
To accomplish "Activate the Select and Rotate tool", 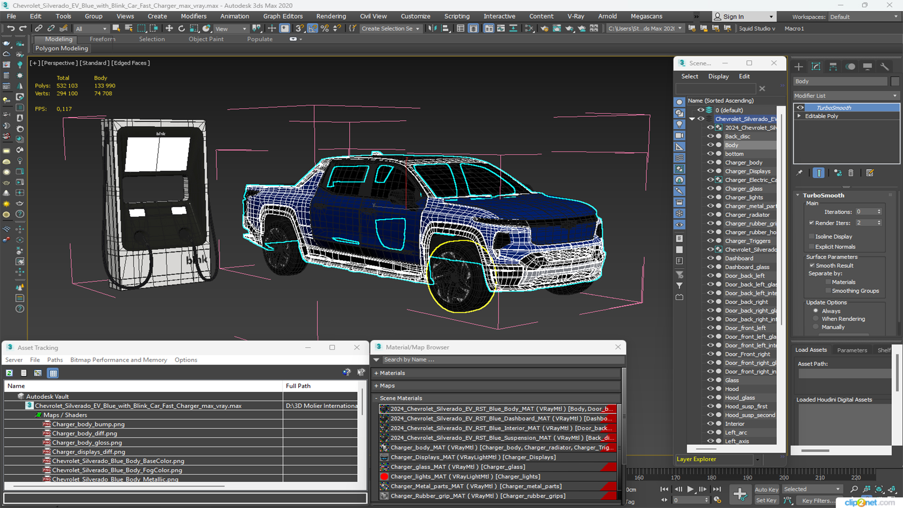I will coord(182,28).
